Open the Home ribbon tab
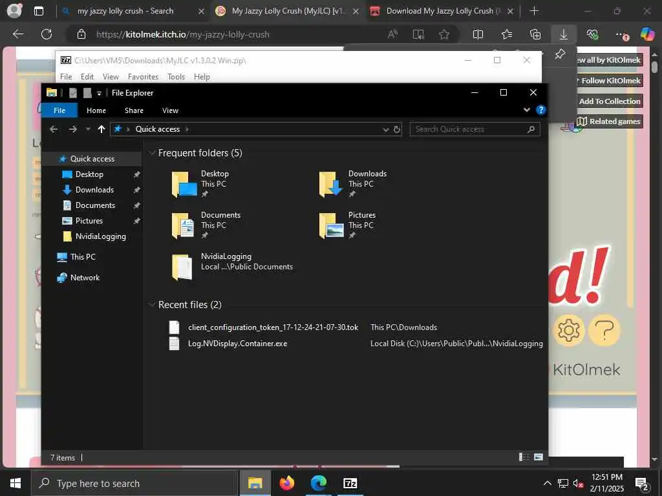Viewport: 662px width, 496px height. (96, 110)
